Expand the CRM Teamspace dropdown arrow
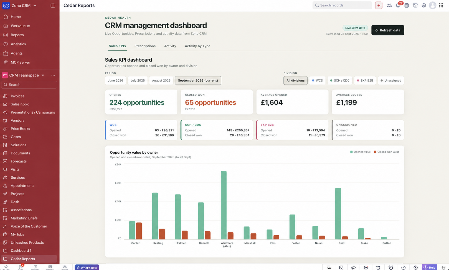449x270 pixels. coord(43,75)
